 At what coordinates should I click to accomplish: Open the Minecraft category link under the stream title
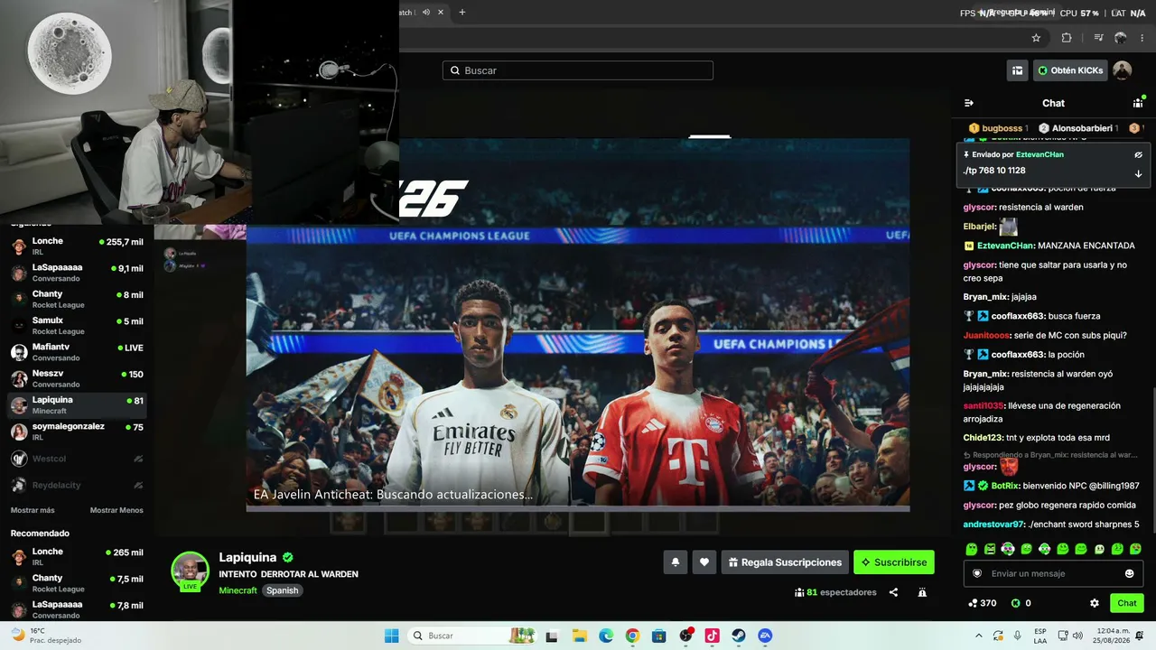click(x=238, y=590)
